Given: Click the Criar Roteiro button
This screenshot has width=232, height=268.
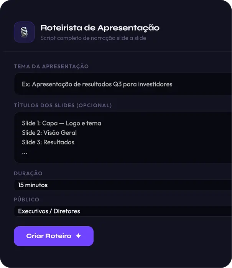Looking at the screenshot, I should pyautogui.click(x=54, y=236).
